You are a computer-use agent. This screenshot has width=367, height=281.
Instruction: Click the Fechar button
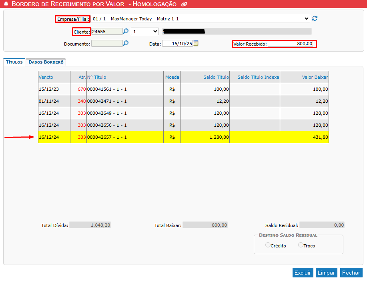click(x=351, y=273)
